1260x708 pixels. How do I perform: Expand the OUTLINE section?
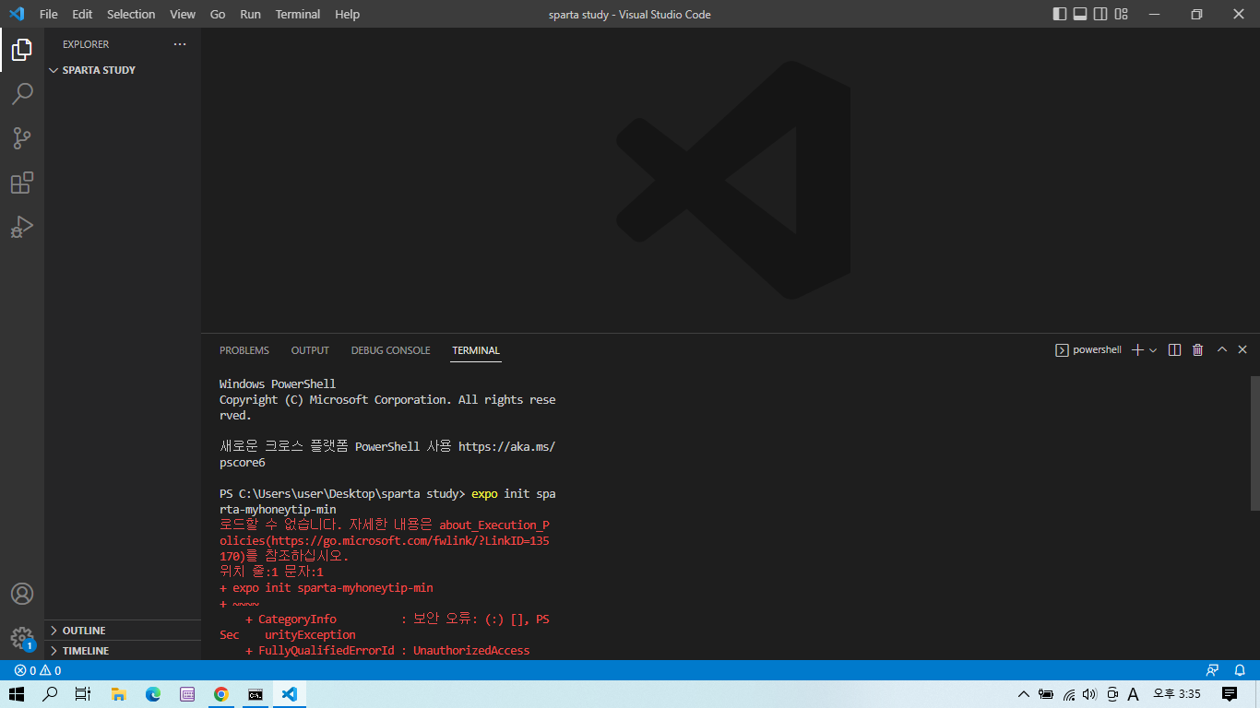[x=123, y=631]
